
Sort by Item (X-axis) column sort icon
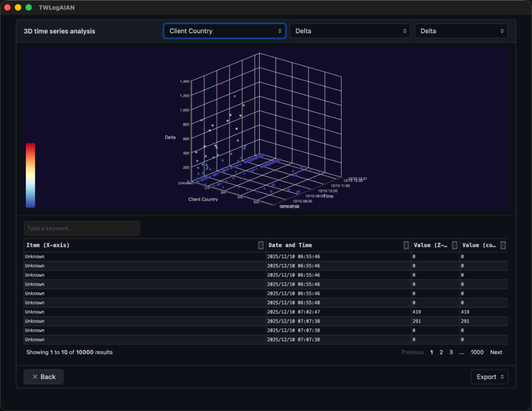coord(261,245)
